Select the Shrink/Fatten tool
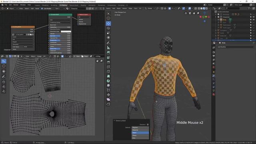The image size is (256, 144). (x=108, y=95)
